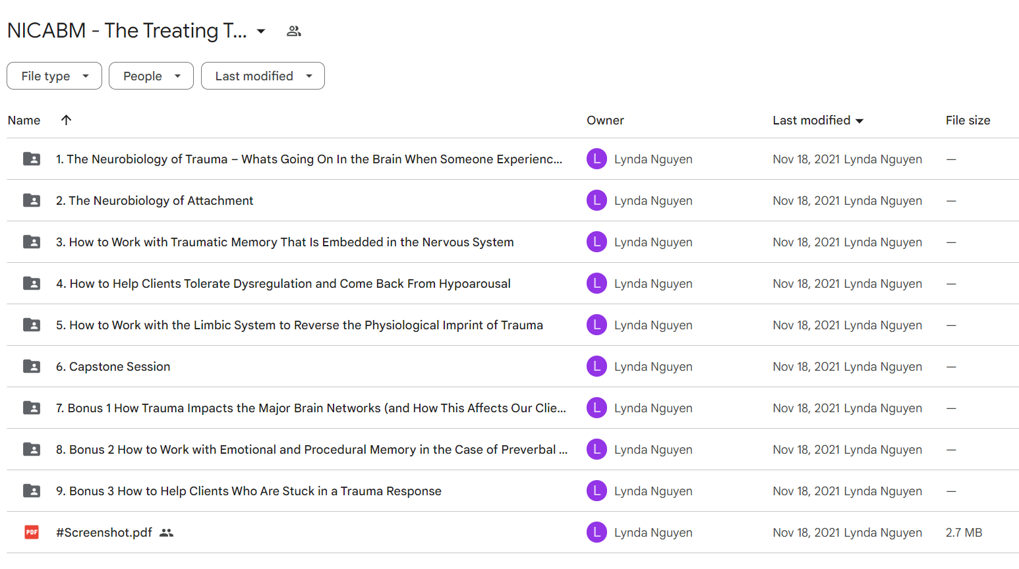Open the Last modified filter dropdown
The width and height of the screenshot is (1019, 569).
pos(262,76)
